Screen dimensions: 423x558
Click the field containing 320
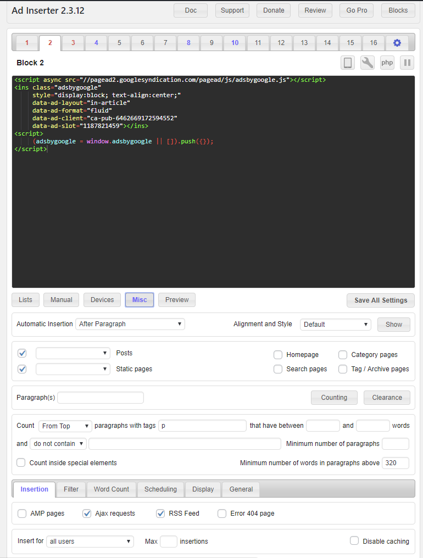[395, 463]
